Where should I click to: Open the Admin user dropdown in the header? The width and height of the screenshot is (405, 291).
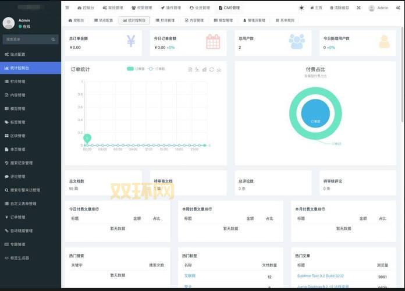coord(378,8)
